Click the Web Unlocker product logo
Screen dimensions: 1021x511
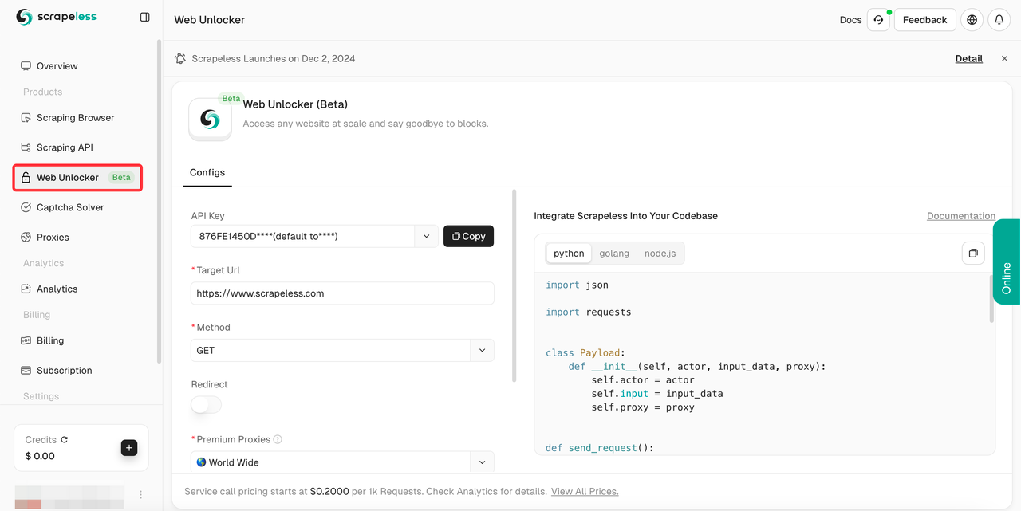(210, 120)
